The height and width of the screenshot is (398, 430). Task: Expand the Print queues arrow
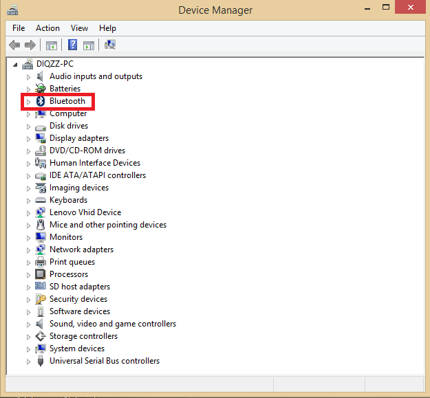point(28,263)
